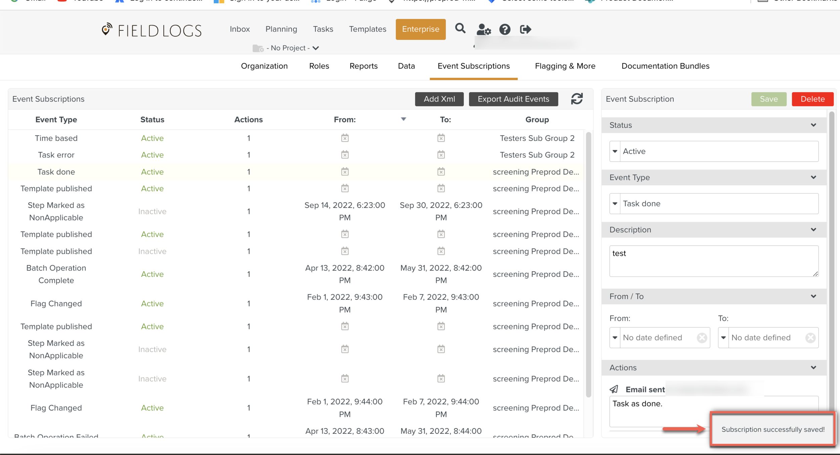Collapse the Actions section
The width and height of the screenshot is (840, 455).
point(813,367)
